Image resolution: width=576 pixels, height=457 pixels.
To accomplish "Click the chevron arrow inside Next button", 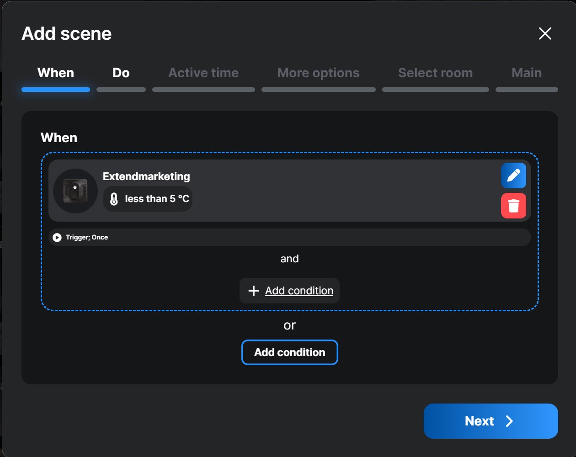I will (509, 421).
